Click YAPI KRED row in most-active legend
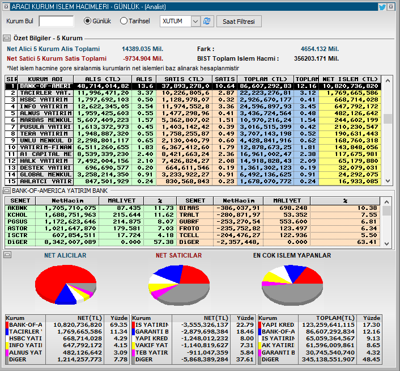 point(320,325)
